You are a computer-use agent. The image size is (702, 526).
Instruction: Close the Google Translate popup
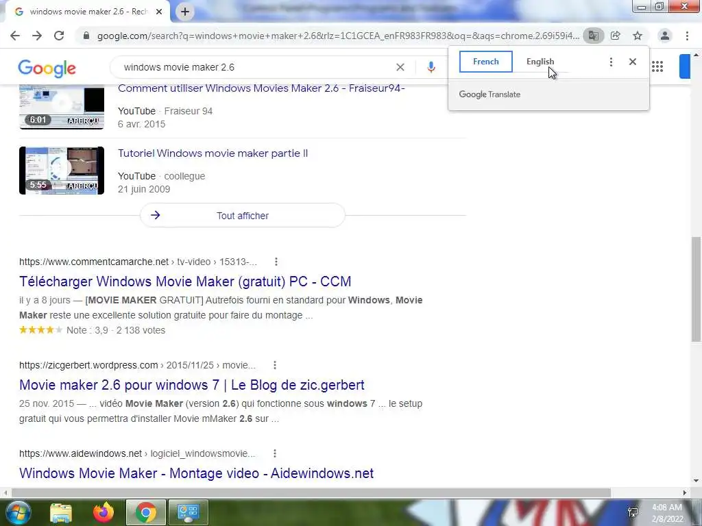632,62
